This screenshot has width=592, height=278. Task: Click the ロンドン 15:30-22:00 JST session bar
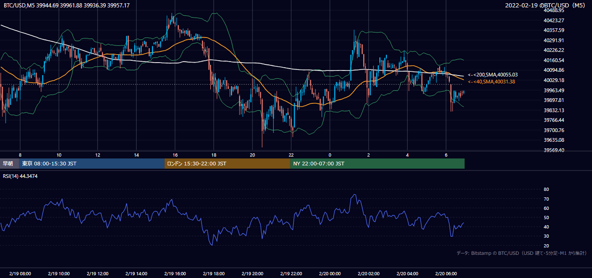coord(227,164)
